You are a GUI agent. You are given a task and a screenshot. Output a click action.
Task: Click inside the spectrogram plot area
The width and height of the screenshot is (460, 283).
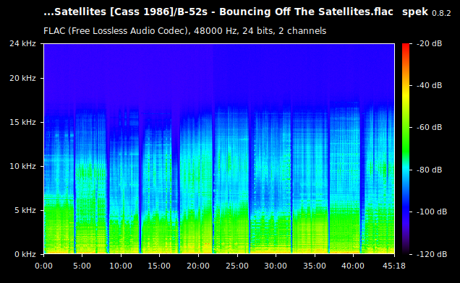click(219, 149)
